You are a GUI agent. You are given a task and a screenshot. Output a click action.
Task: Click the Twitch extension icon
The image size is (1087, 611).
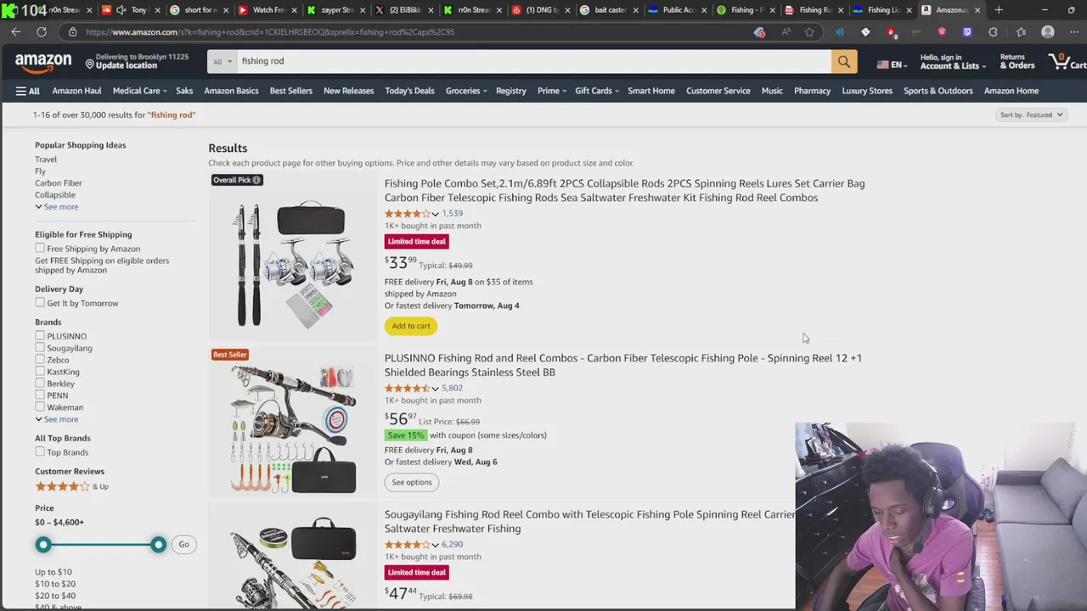coord(967,31)
